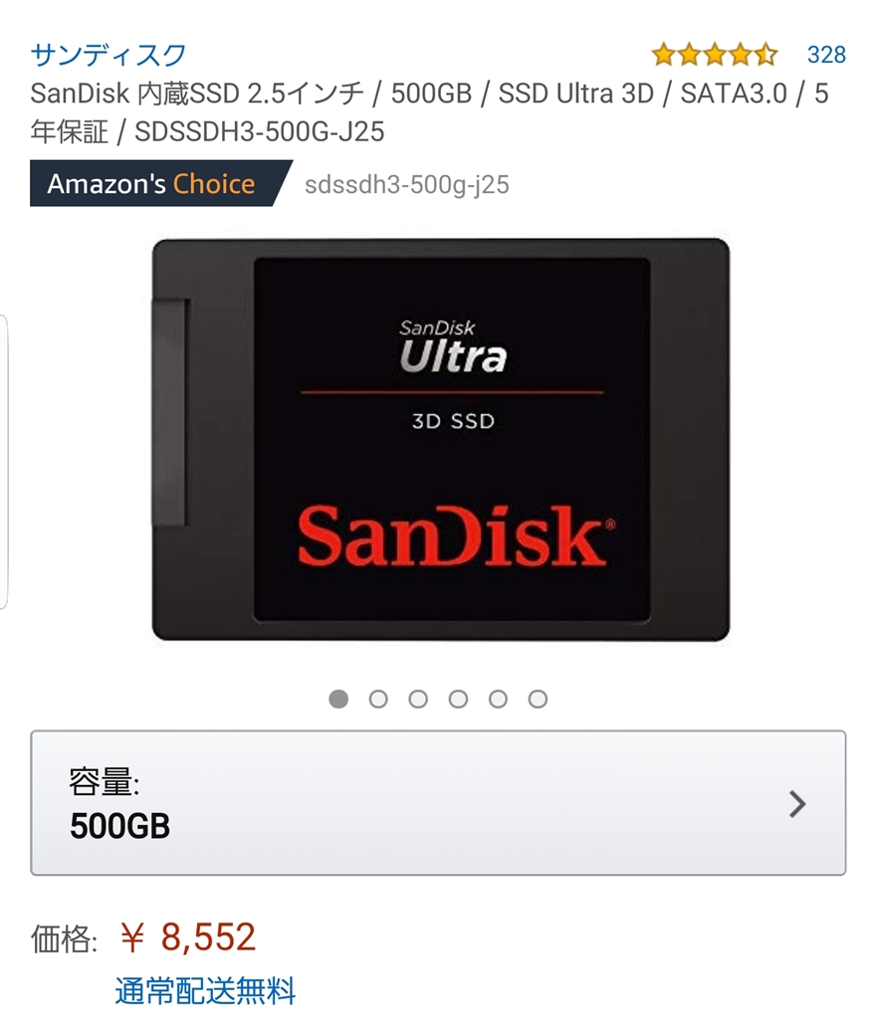Screen dimensions: 875x1019
Task: Switch to the second image carousel dot
Action: pyautogui.click(x=378, y=699)
